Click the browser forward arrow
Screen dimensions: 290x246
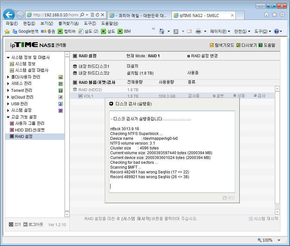[x=20, y=15]
